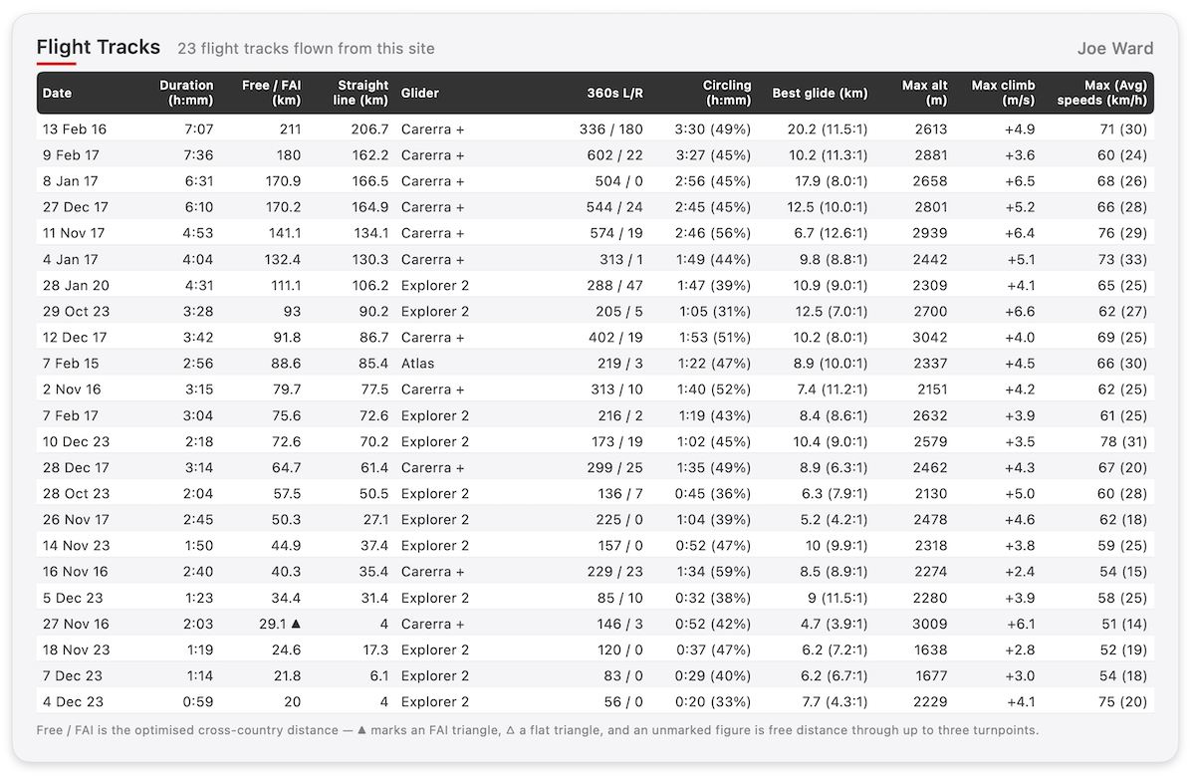The image size is (1195, 778).
Task: Select the 18 Nov 23 date cell
Action: pyautogui.click(x=76, y=649)
